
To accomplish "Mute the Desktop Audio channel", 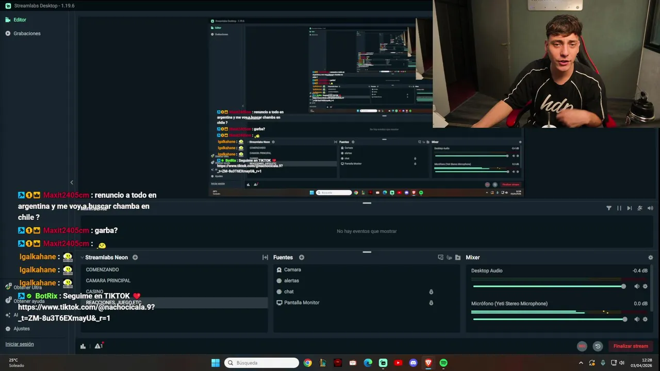I will pyautogui.click(x=637, y=286).
